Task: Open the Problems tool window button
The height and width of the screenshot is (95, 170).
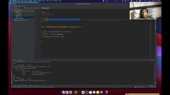Action: click(x=25, y=85)
